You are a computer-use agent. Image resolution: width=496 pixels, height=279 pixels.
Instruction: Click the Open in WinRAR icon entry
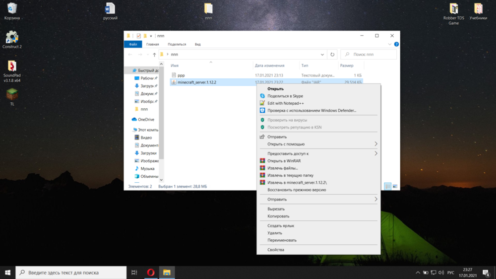262,161
